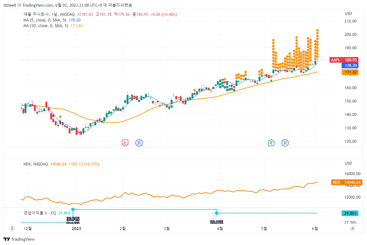Click the 2023 label on time axis
This screenshot has width=367, height=245.
(76, 228)
